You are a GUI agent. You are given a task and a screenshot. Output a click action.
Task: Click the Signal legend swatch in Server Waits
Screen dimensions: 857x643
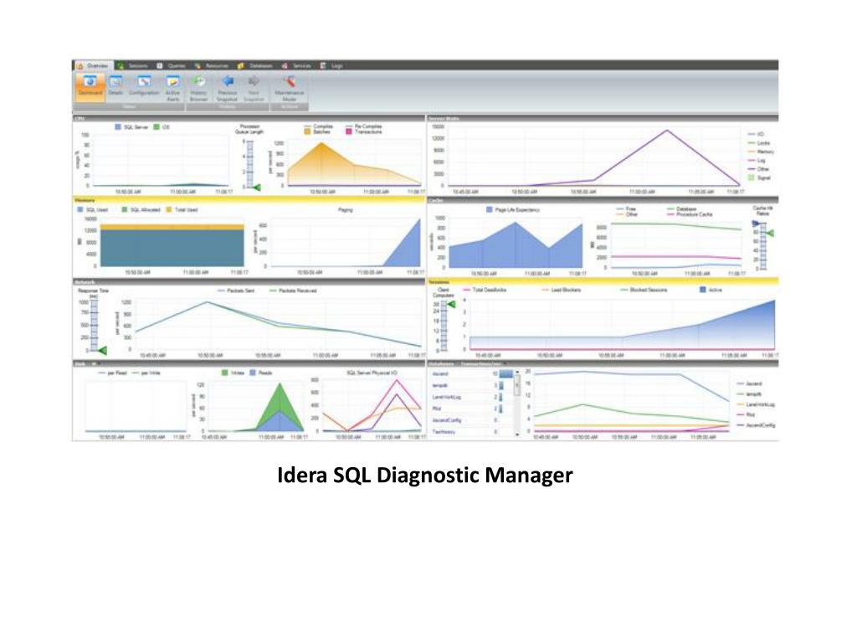click(751, 177)
